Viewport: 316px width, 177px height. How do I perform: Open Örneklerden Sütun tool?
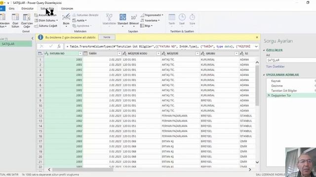pos(3,21)
